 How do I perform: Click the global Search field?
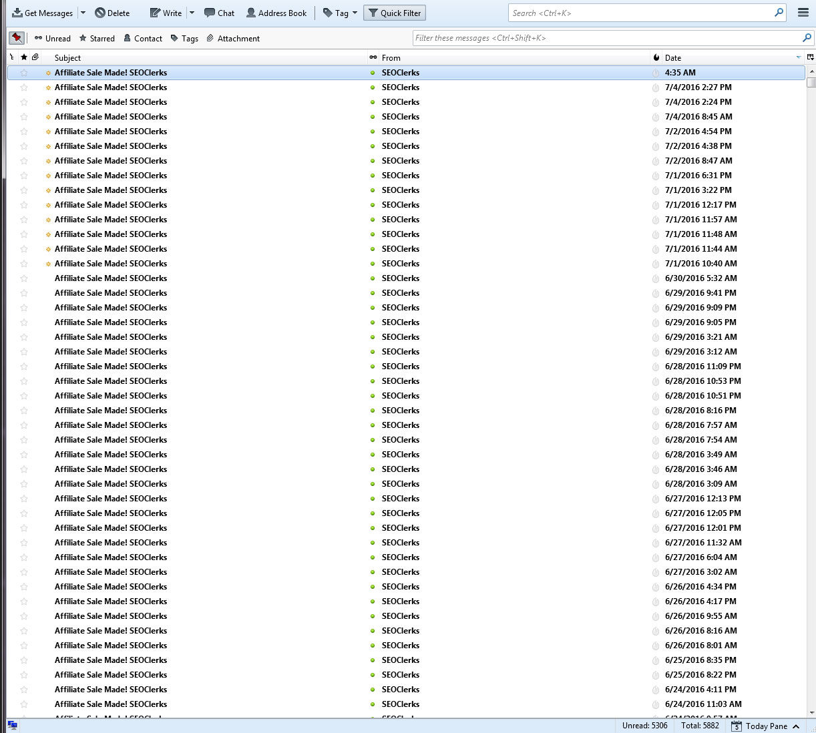(x=647, y=13)
